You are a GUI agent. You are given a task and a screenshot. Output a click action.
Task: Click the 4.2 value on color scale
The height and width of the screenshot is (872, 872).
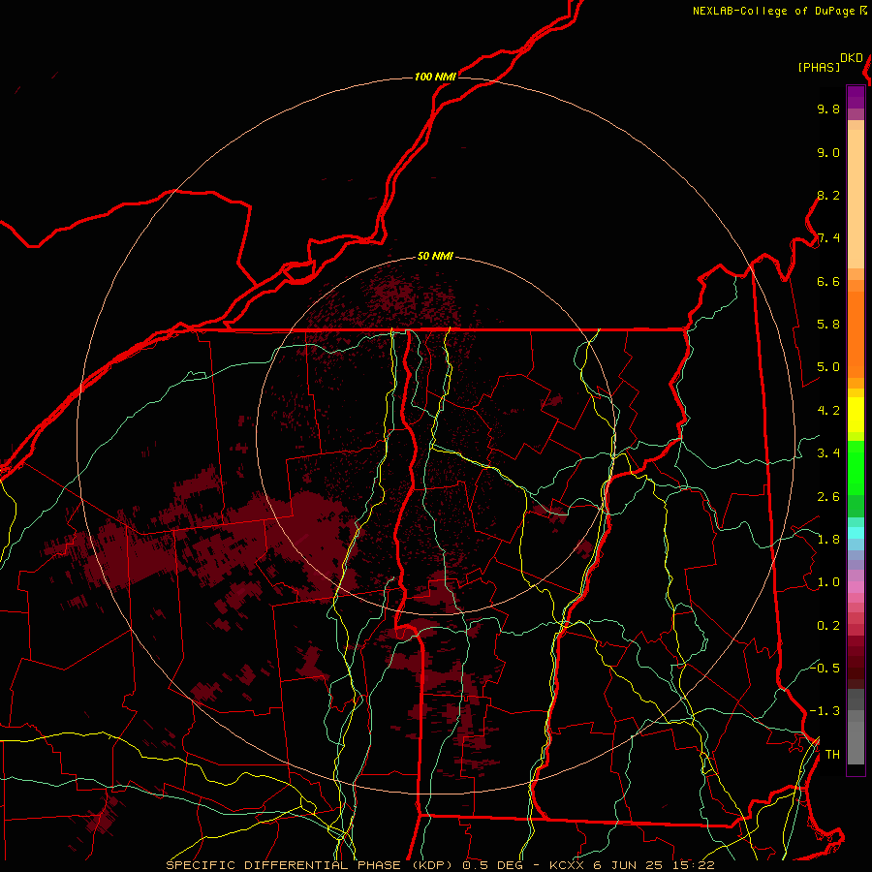coord(828,411)
